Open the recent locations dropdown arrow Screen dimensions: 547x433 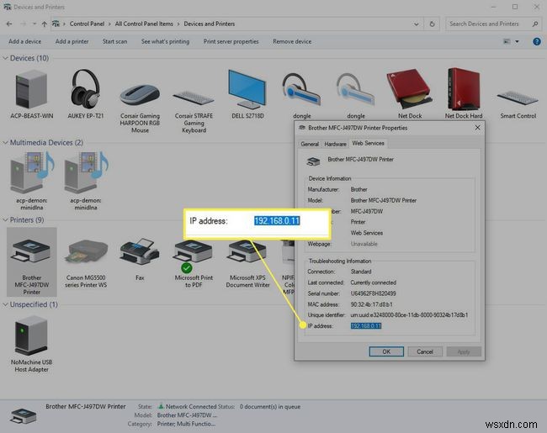(35, 24)
